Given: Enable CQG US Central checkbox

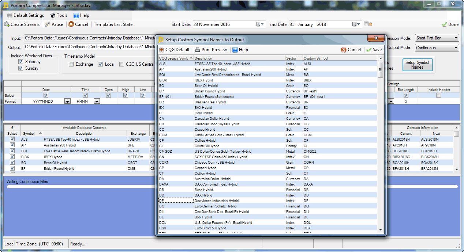Looking at the screenshot, I should coord(122,64).
